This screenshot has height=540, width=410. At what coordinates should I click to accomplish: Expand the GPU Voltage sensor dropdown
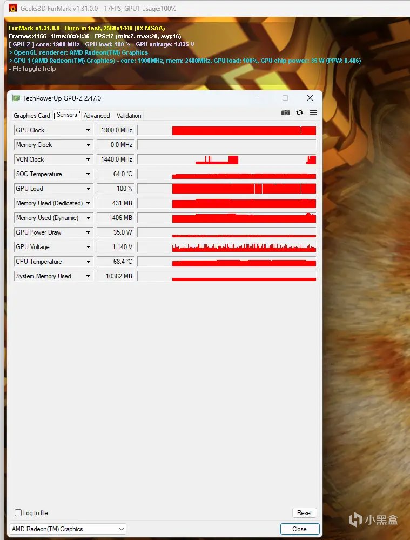pyautogui.click(x=89, y=247)
